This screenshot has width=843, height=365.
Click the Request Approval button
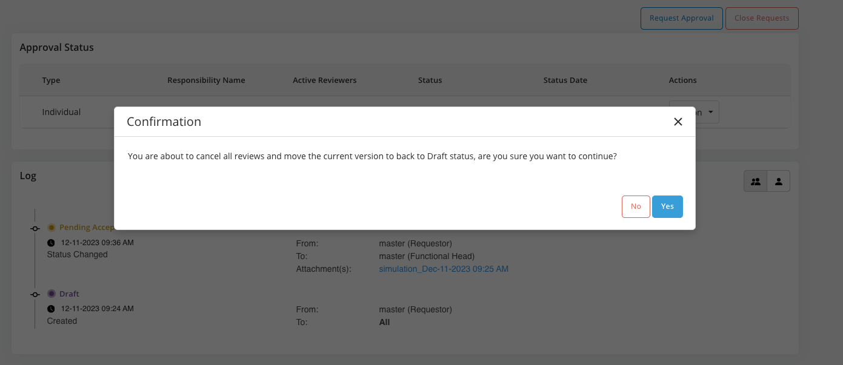coord(681,18)
